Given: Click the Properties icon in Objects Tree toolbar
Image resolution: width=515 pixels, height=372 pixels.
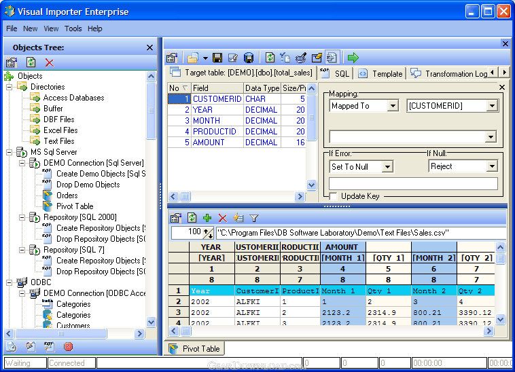Looking at the screenshot, I should 12,62.
